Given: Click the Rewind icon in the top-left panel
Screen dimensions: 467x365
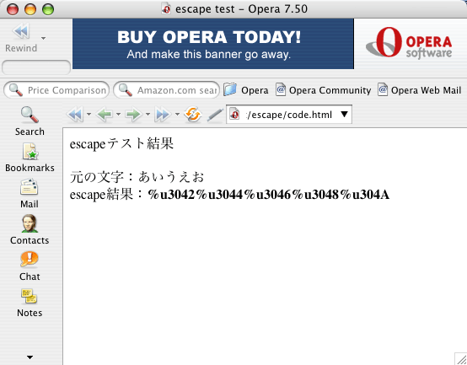Looking at the screenshot, I should (21, 31).
